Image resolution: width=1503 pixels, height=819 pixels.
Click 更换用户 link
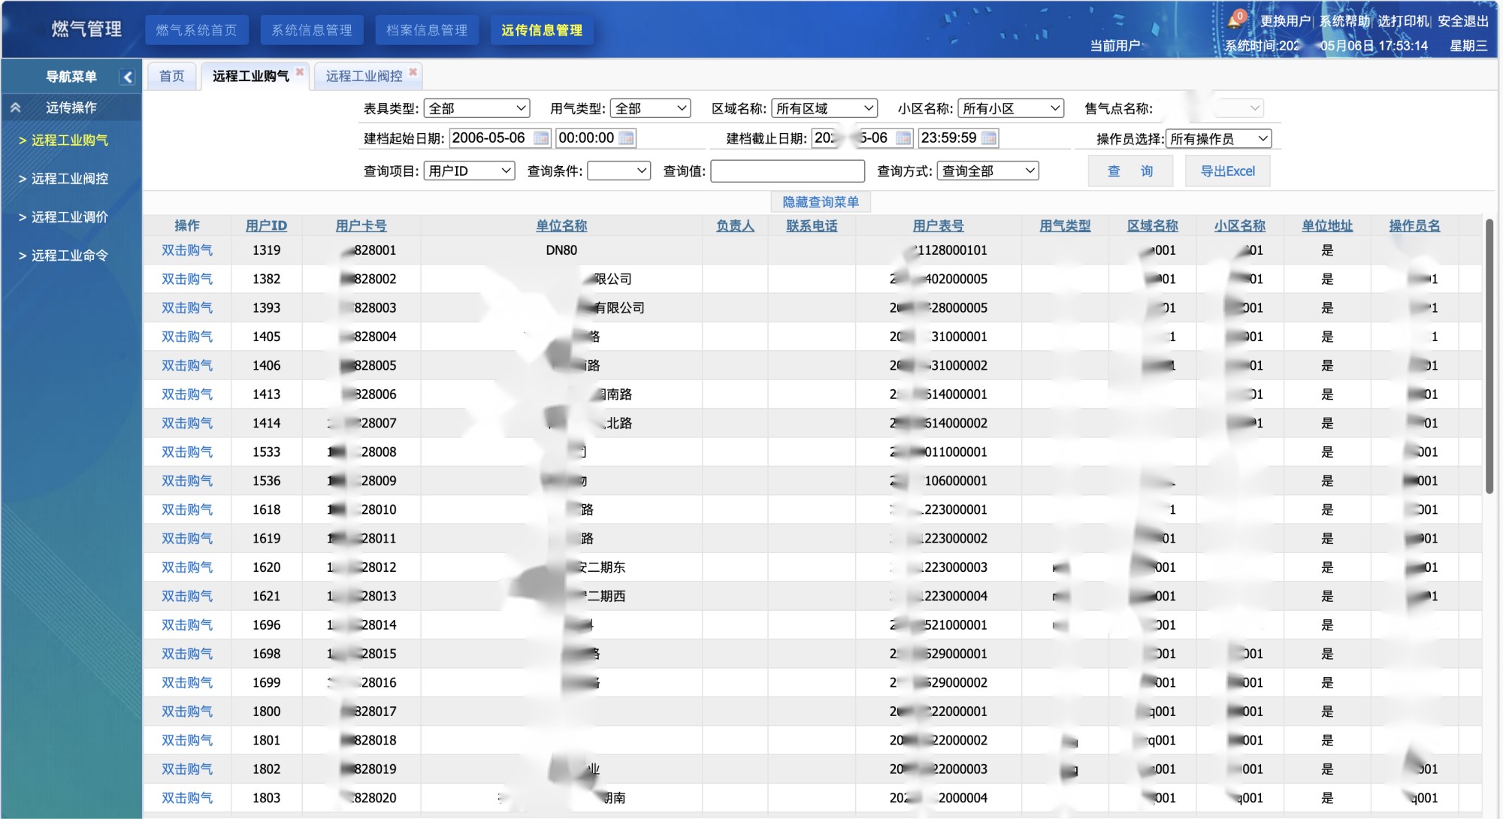click(1285, 21)
